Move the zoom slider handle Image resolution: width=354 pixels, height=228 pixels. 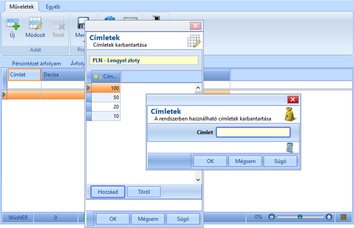click(x=300, y=217)
